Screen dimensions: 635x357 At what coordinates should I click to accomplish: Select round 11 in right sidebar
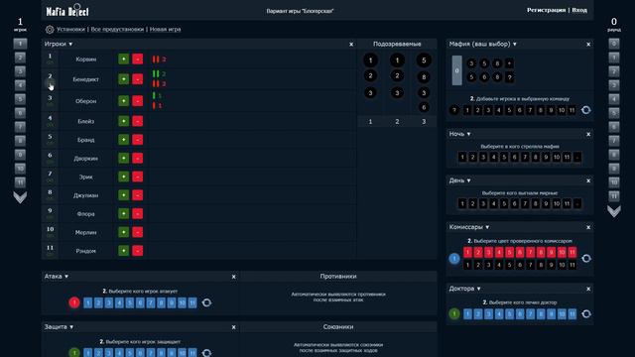pos(614,196)
